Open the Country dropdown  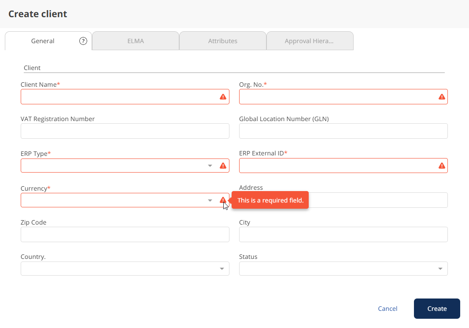[x=125, y=269]
